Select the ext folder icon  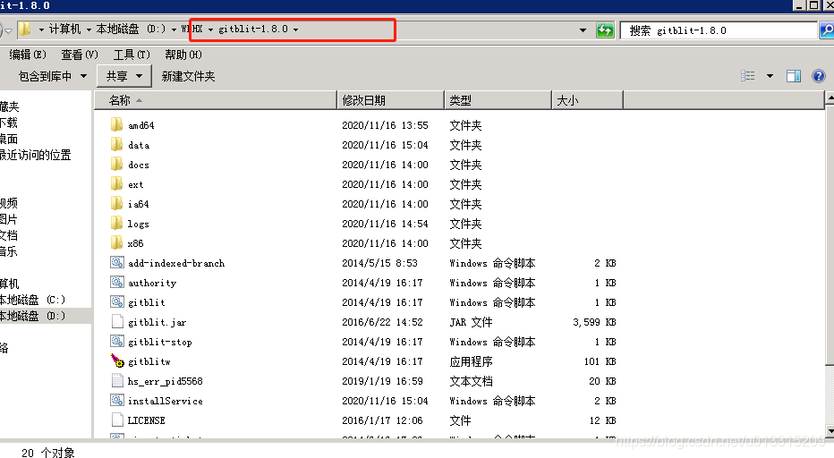(x=116, y=184)
